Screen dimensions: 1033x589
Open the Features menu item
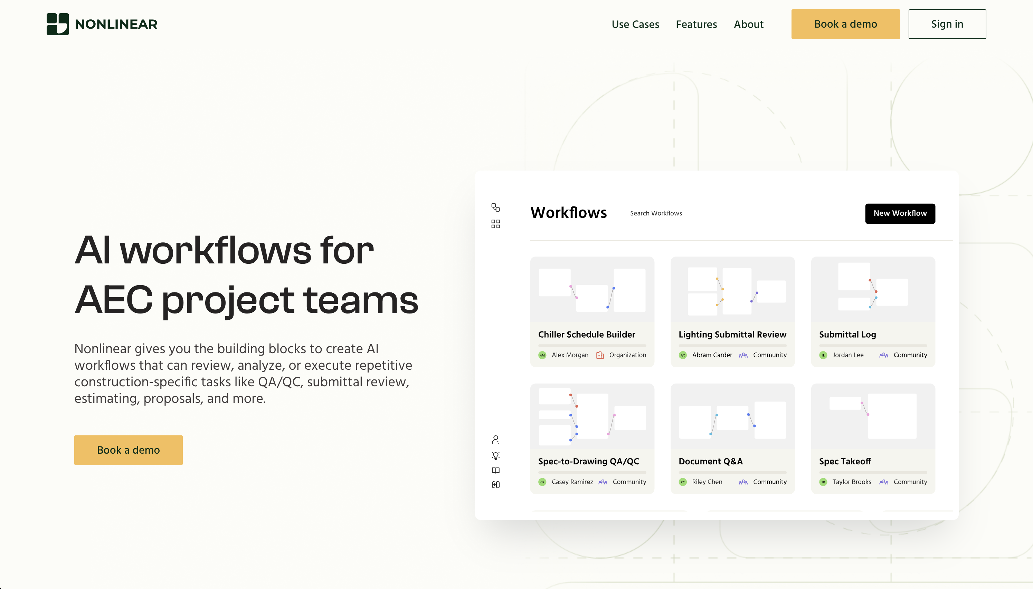pos(696,24)
